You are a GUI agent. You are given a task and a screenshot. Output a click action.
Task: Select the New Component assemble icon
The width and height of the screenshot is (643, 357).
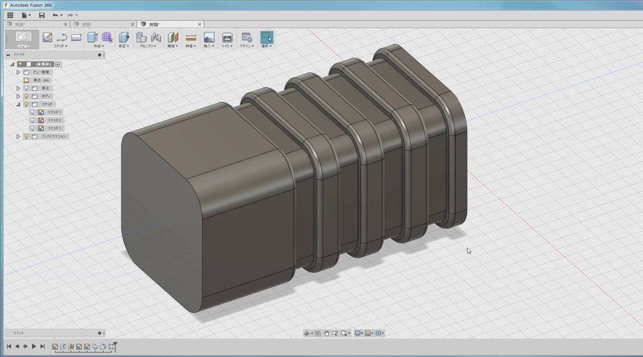coord(141,37)
